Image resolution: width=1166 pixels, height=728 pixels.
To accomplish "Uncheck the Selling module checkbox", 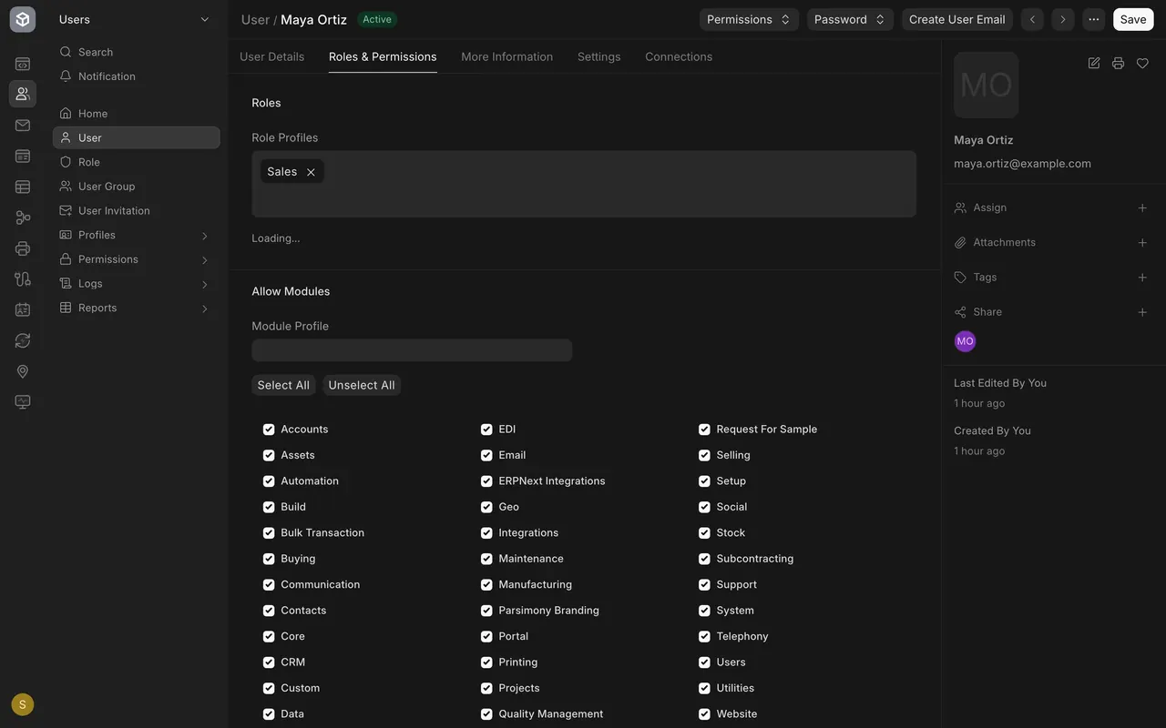I will click(x=704, y=455).
